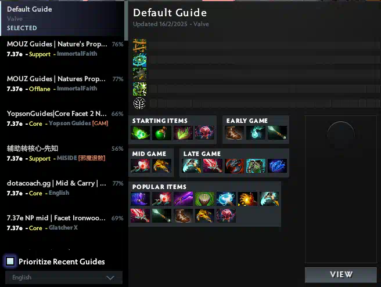This screenshot has height=287, width=381.
Task: Select the Nature's Call treant ability icon
Action: [139, 74]
